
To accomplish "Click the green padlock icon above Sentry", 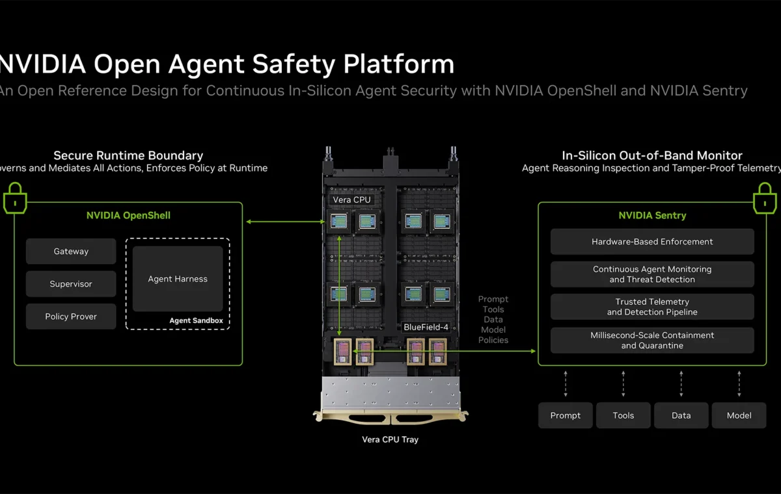I will pyautogui.click(x=765, y=198).
